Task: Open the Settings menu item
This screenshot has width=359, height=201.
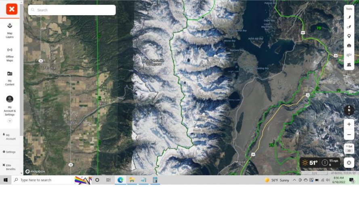Action: pyautogui.click(x=10, y=152)
